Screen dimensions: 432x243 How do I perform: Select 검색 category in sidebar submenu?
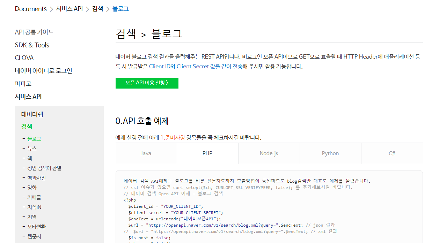[x=27, y=126]
